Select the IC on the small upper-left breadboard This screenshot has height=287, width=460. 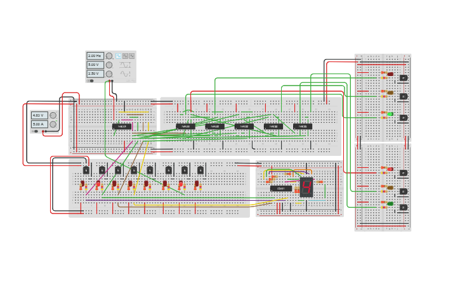[x=122, y=126]
